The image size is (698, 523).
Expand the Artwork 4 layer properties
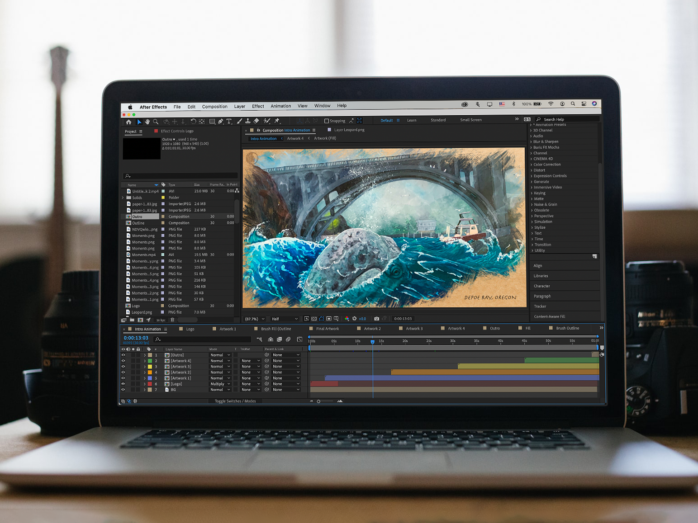pos(145,361)
